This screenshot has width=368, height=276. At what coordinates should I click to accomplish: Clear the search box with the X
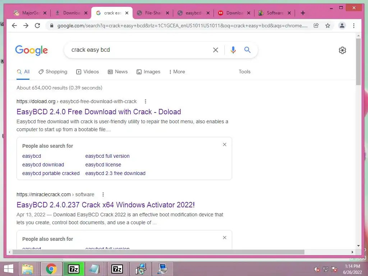pyautogui.click(x=216, y=50)
